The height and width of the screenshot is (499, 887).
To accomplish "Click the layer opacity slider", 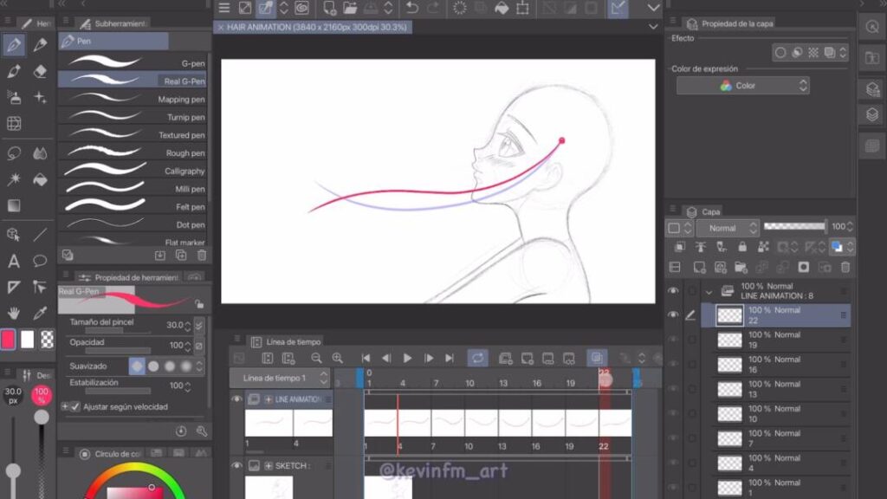I will [x=795, y=226].
